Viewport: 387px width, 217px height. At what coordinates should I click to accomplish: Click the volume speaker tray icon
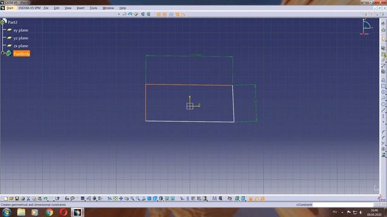pos(361,212)
